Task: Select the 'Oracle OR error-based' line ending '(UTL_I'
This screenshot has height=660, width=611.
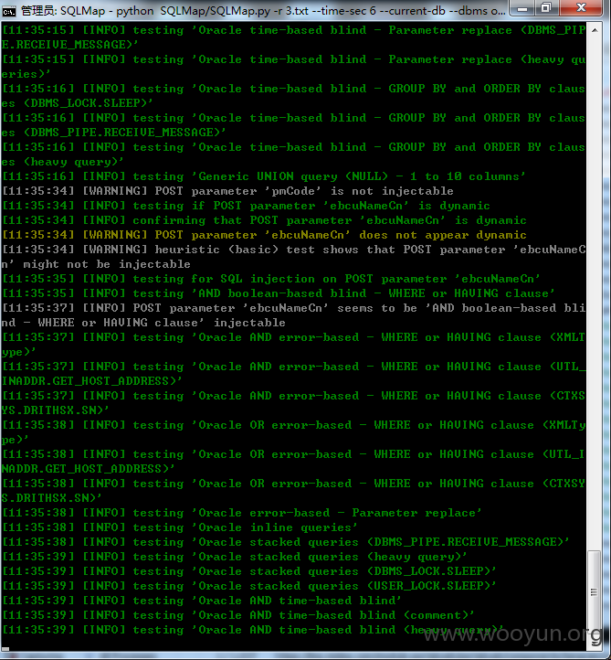Action: tap(293, 454)
